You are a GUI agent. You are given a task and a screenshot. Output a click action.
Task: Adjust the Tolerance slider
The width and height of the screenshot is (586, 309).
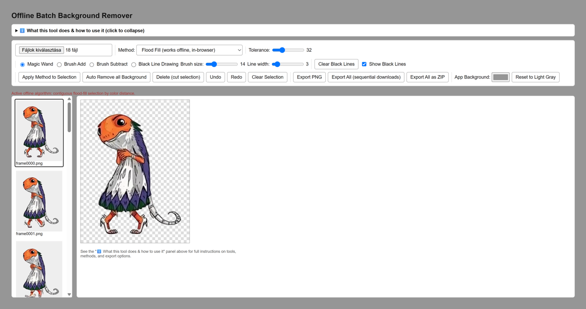tap(288, 50)
